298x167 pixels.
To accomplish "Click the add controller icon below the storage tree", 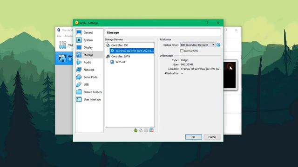I will [x=135, y=130].
